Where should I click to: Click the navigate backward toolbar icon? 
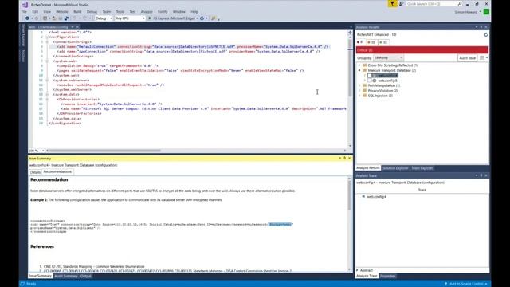27,18
